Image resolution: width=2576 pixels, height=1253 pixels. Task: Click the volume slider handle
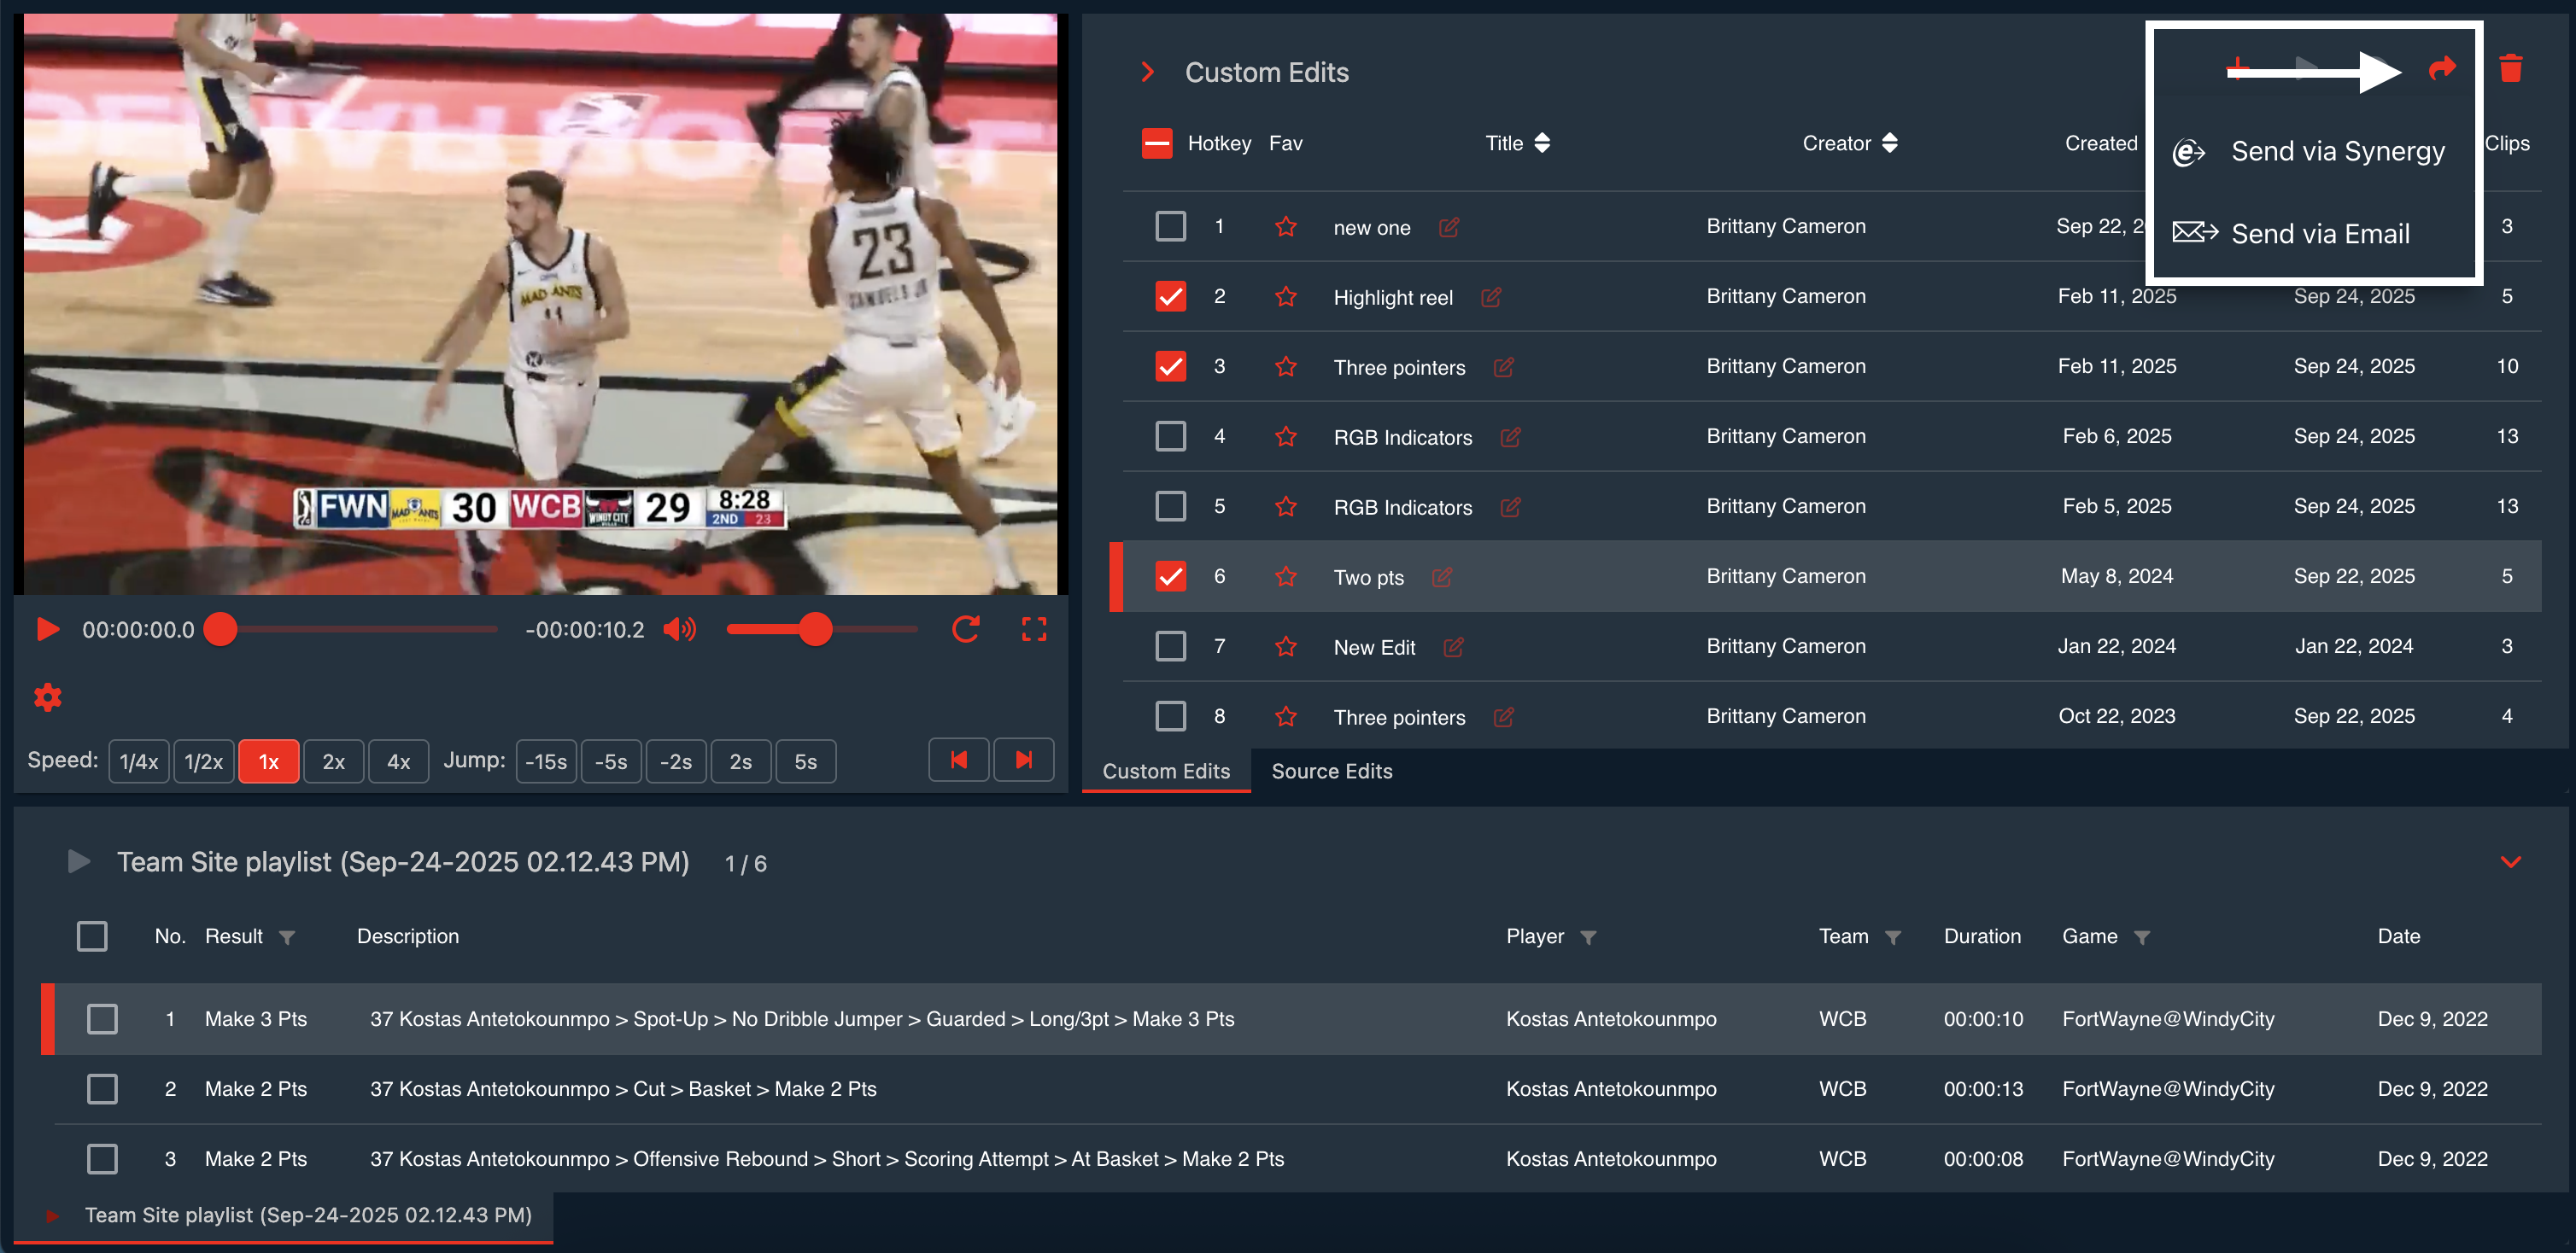816,630
